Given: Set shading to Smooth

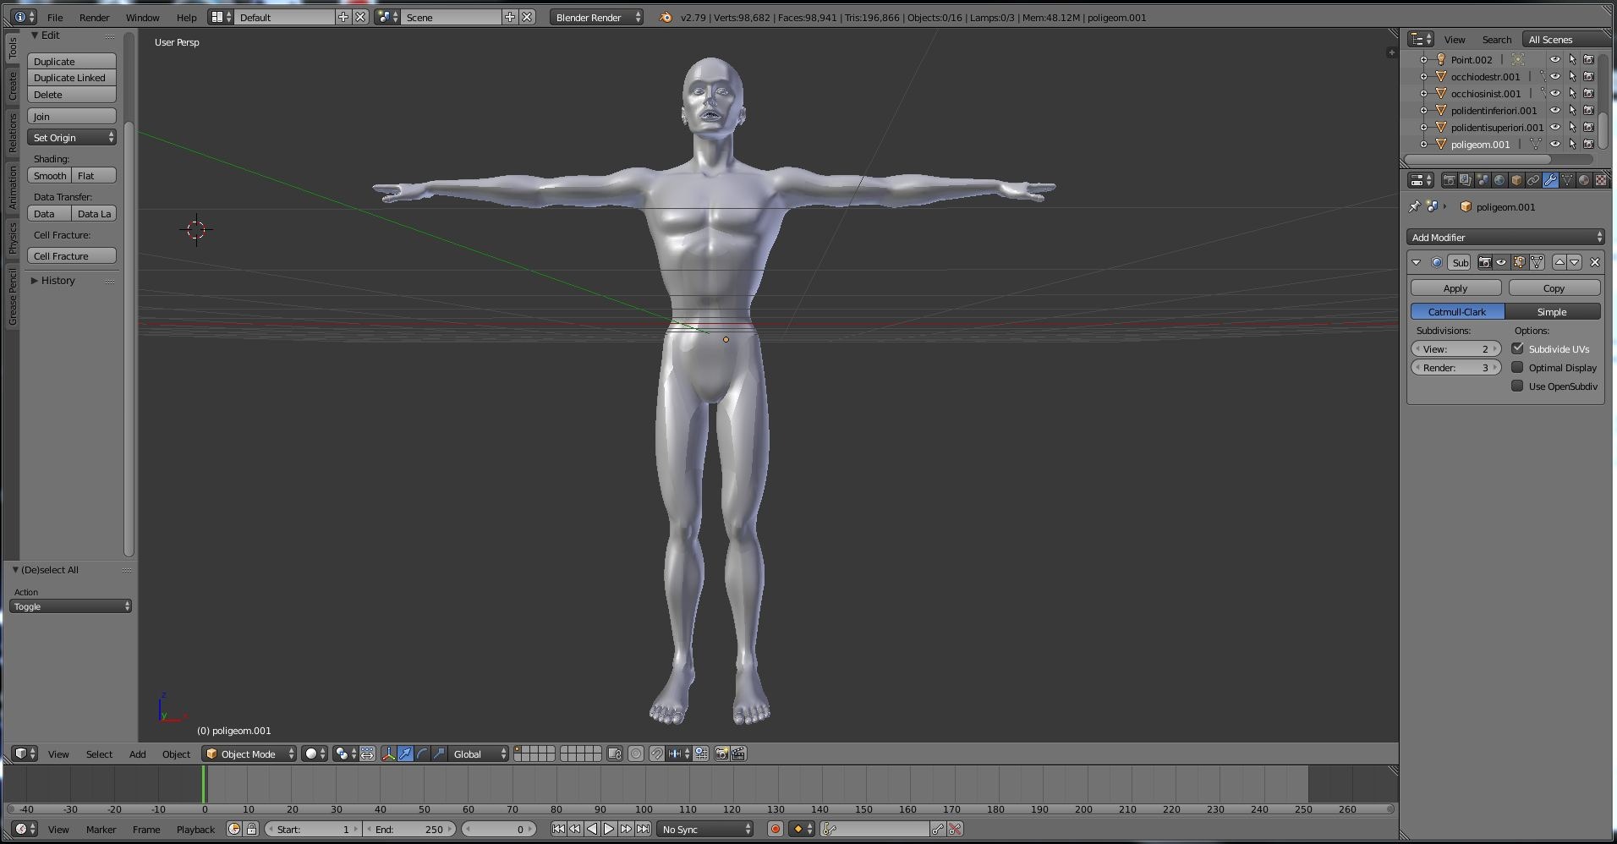Looking at the screenshot, I should pyautogui.click(x=50, y=175).
